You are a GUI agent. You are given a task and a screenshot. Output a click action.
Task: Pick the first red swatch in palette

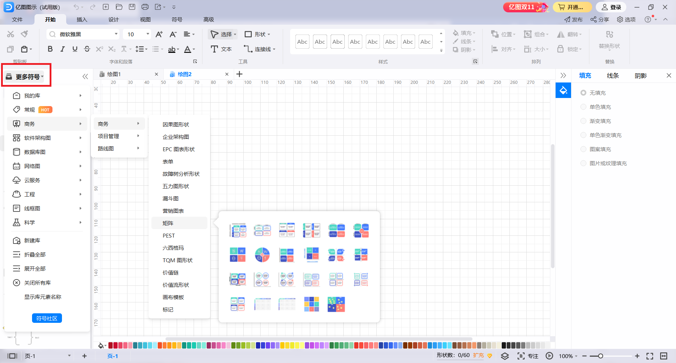point(110,345)
